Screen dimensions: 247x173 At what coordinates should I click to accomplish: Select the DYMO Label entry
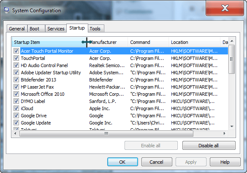pos(33,101)
